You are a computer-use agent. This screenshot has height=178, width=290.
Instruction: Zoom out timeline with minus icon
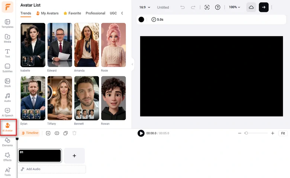[x=239, y=133]
